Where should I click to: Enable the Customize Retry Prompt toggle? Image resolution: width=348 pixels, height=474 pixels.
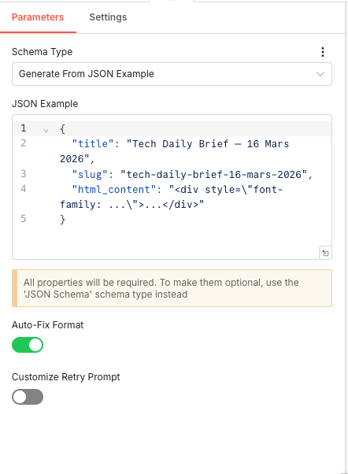point(28,397)
